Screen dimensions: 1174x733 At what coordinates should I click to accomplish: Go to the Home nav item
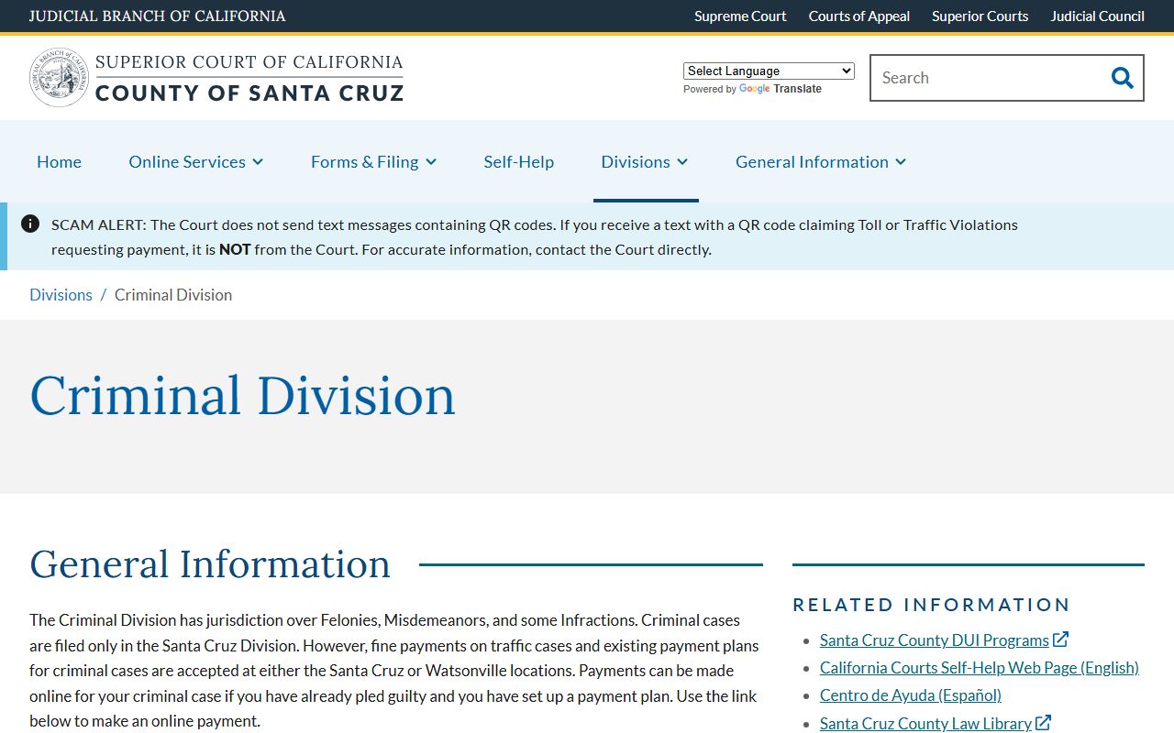[x=59, y=161]
